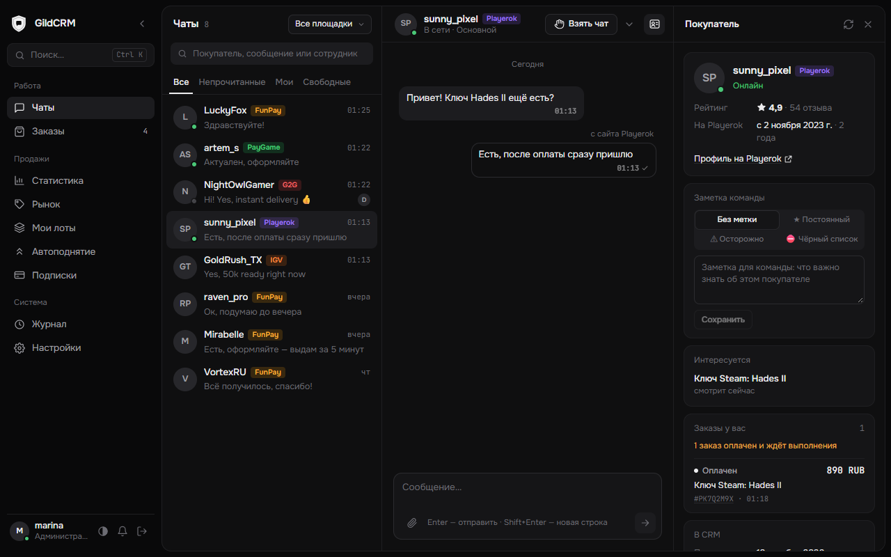Viewport: 891px width, 557px height.
Task: Collapse the sidebar with the chevron arrow
Action: tap(142, 24)
